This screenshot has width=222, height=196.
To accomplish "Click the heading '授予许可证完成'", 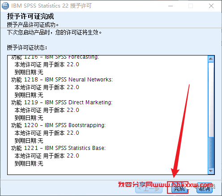I will [x=30, y=16].
